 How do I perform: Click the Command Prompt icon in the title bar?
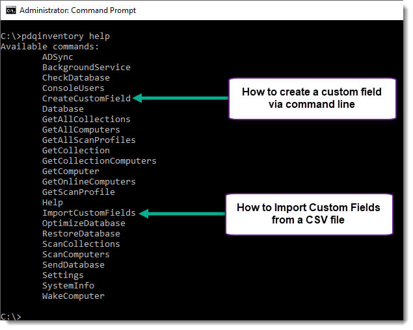point(11,10)
